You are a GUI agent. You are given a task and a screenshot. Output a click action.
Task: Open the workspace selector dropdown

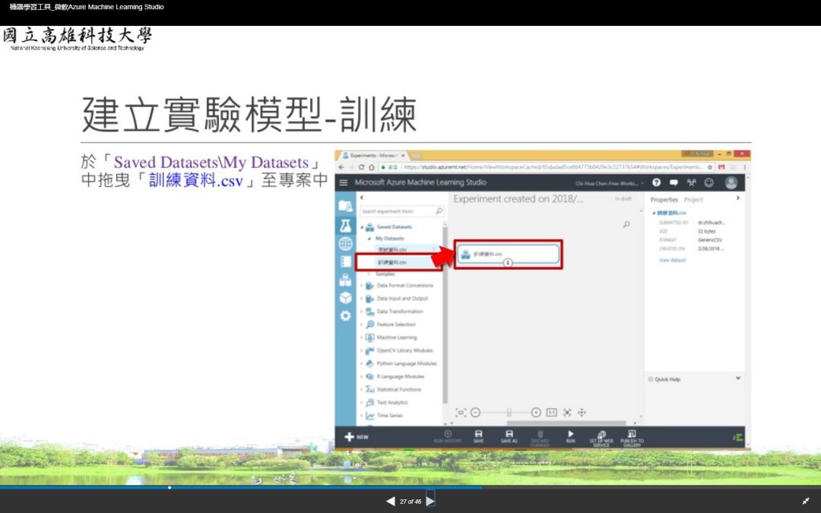click(610, 183)
